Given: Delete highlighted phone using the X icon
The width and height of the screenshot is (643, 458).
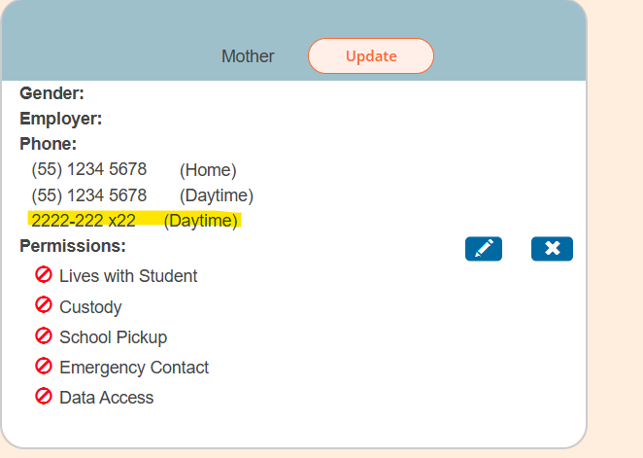Looking at the screenshot, I should pyautogui.click(x=552, y=249).
